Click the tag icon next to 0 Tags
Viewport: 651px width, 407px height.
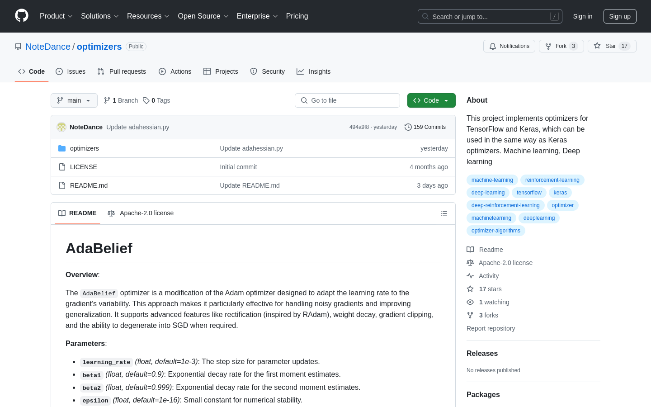[x=146, y=100]
